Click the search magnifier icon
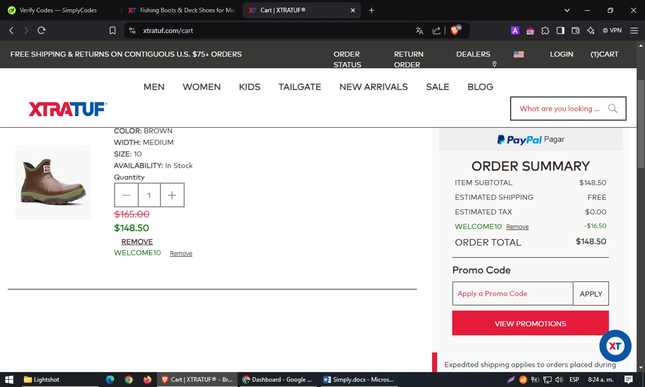This screenshot has width=645, height=387. coord(613,108)
